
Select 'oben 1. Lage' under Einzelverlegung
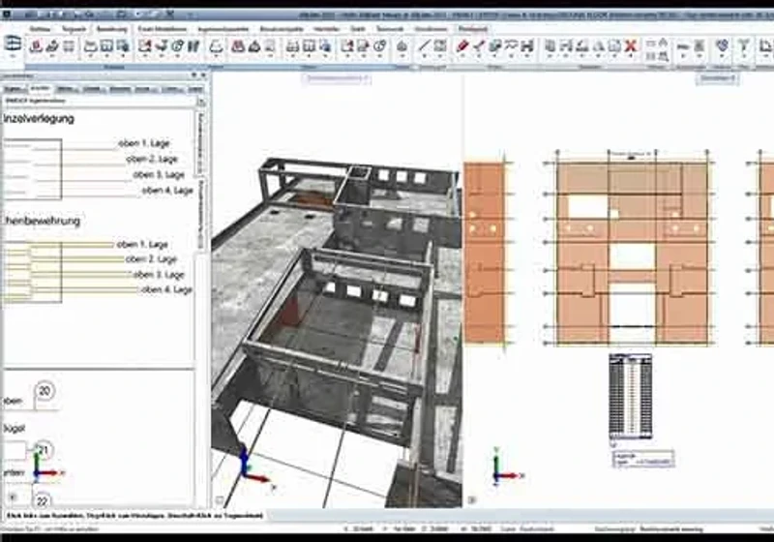point(144,143)
